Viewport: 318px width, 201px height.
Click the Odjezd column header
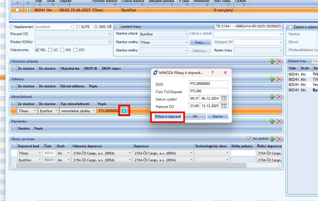[66, 1]
